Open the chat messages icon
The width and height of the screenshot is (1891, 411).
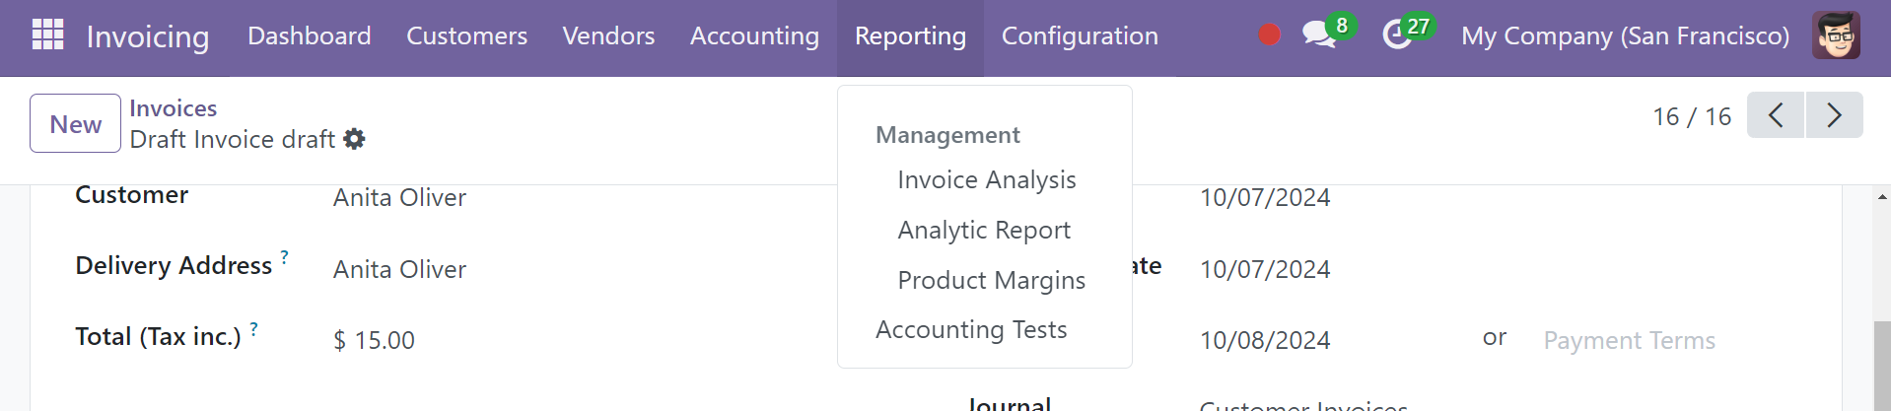pos(1318,34)
